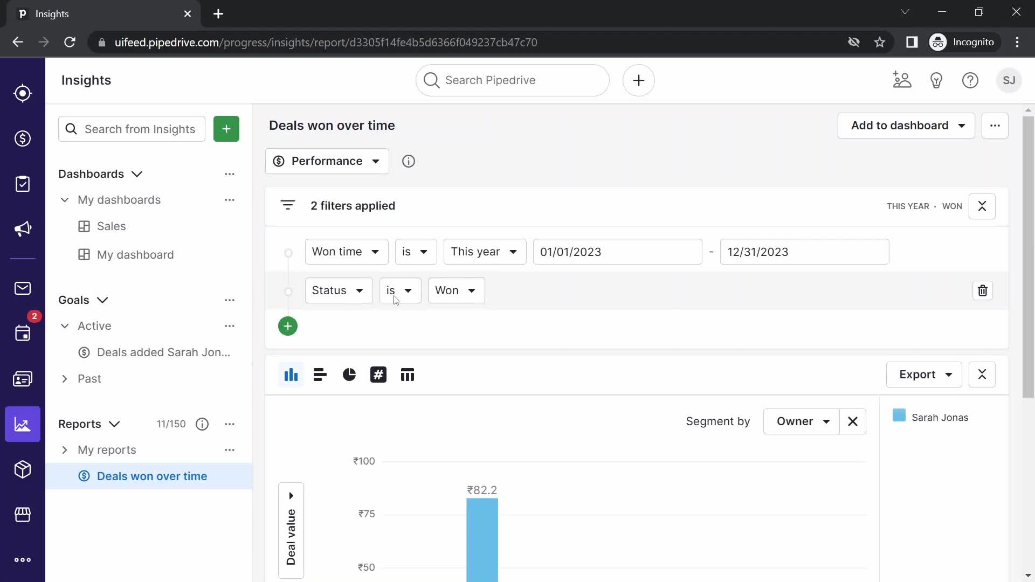Screen dimensions: 1035x582
Task: Click the filter icon to open filters
Action: (288, 205)
